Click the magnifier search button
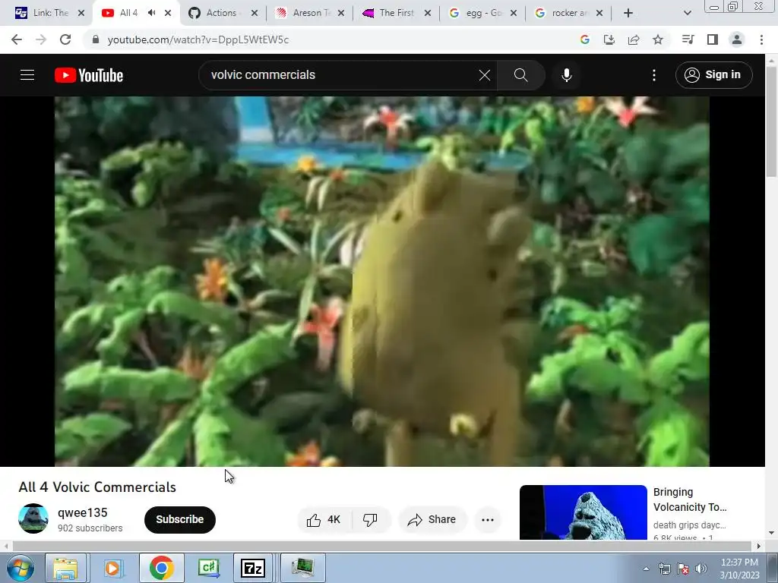Image resolution: width=778 pixels, height=583 pixels. (x=520, y=75)
